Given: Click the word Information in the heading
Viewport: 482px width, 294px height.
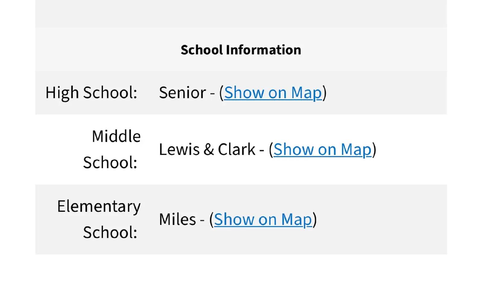Looking at the screenshot, I should pos(264,50).
